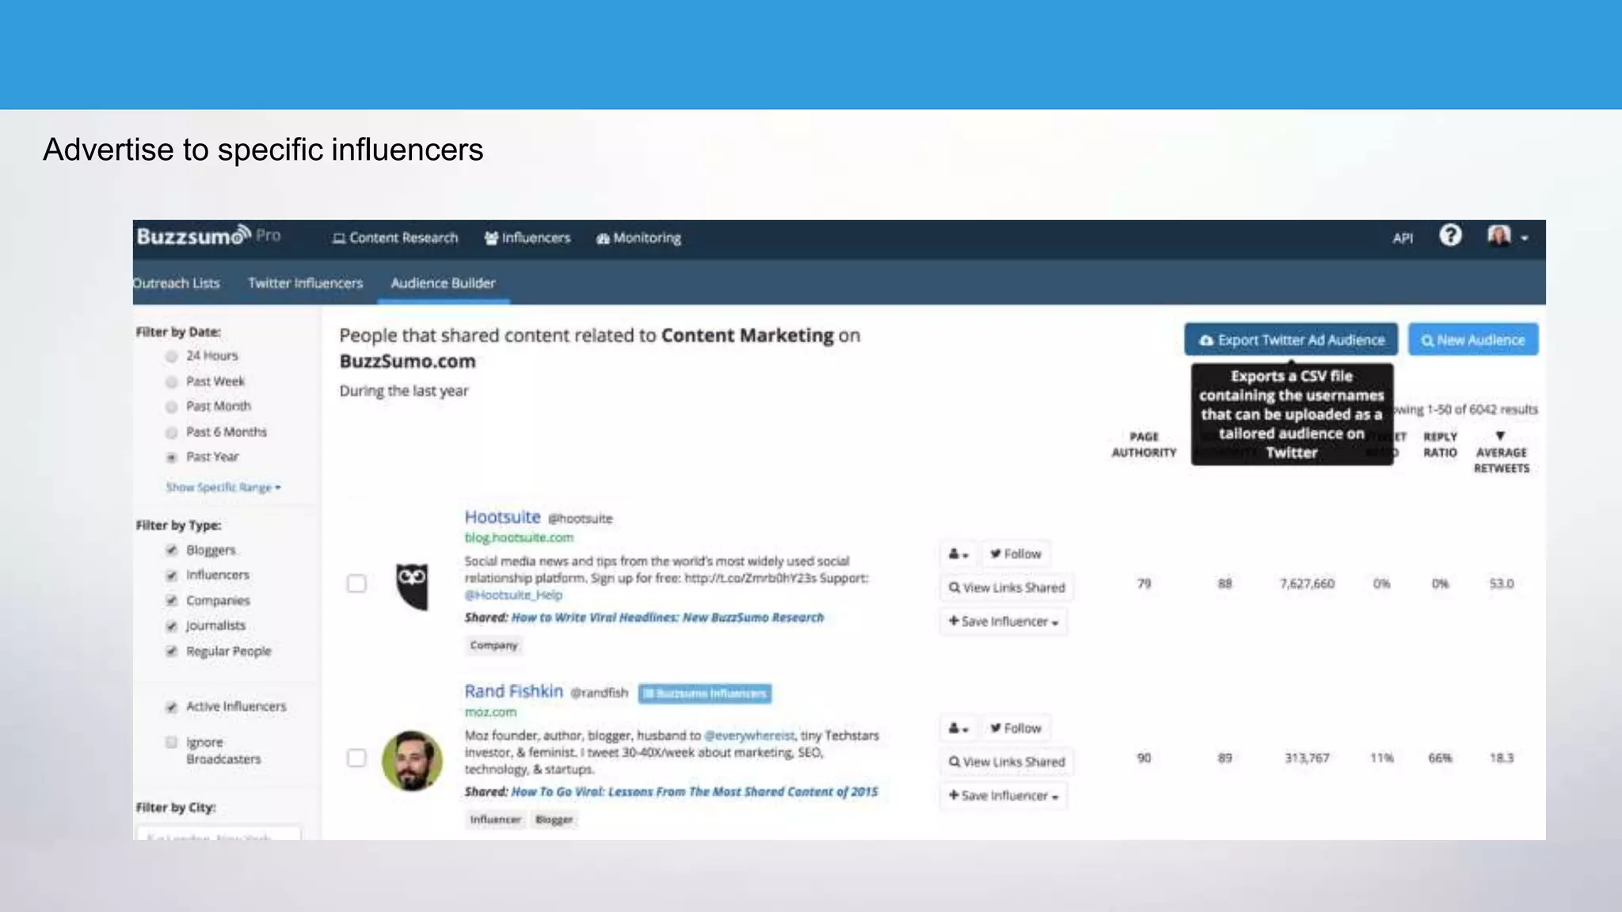The width and height of the screenshot is (1622, 912).
Task: Toggle the Influencers type checkbox
Action: click(x=171, y=576)
